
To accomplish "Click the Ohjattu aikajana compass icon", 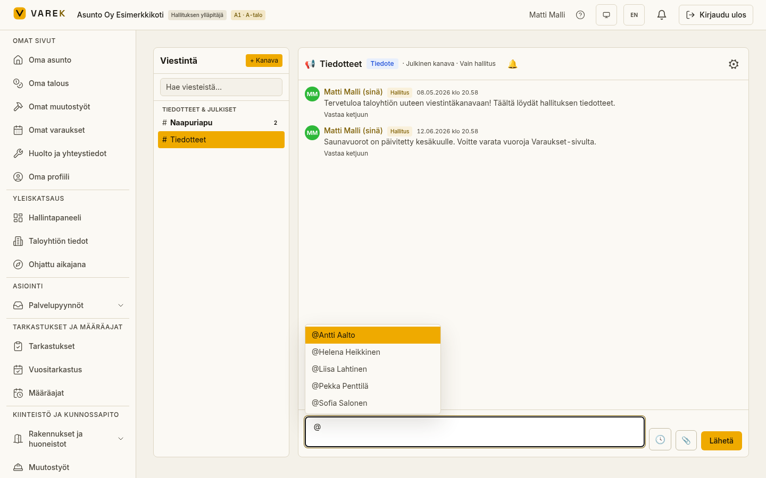I will [x=18, y=264].
